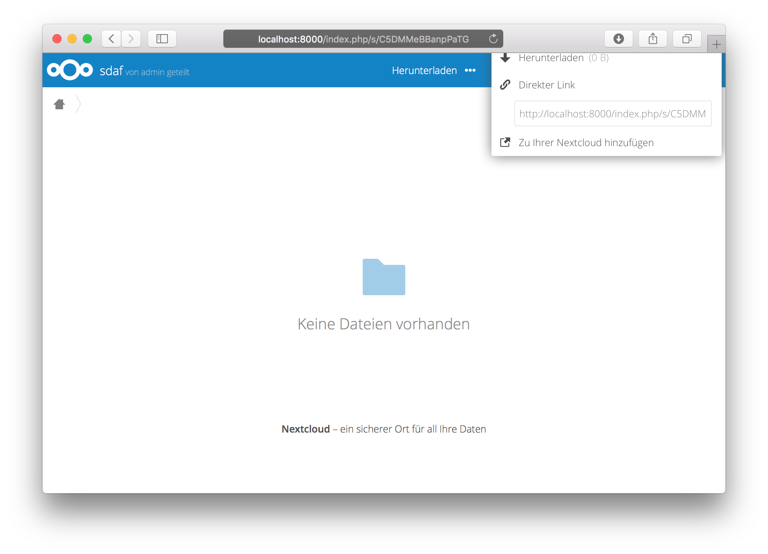
Task: Click the Nextcloud logo
Action: pyautogui.click(x=70, y=70)
